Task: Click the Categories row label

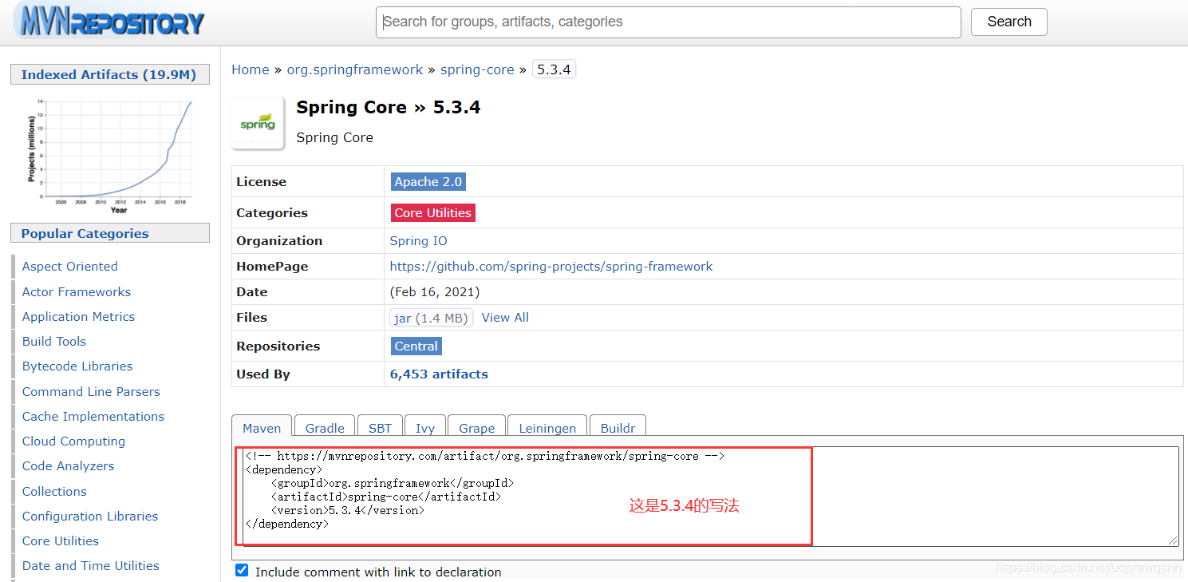Action: 271,213
